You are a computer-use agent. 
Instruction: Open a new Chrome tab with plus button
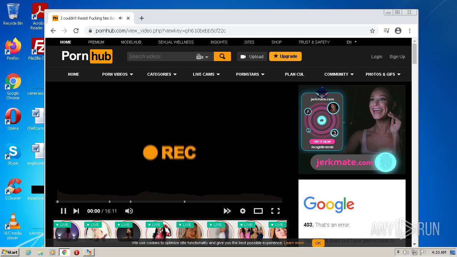pyautogui.click(x=142, y=18)
